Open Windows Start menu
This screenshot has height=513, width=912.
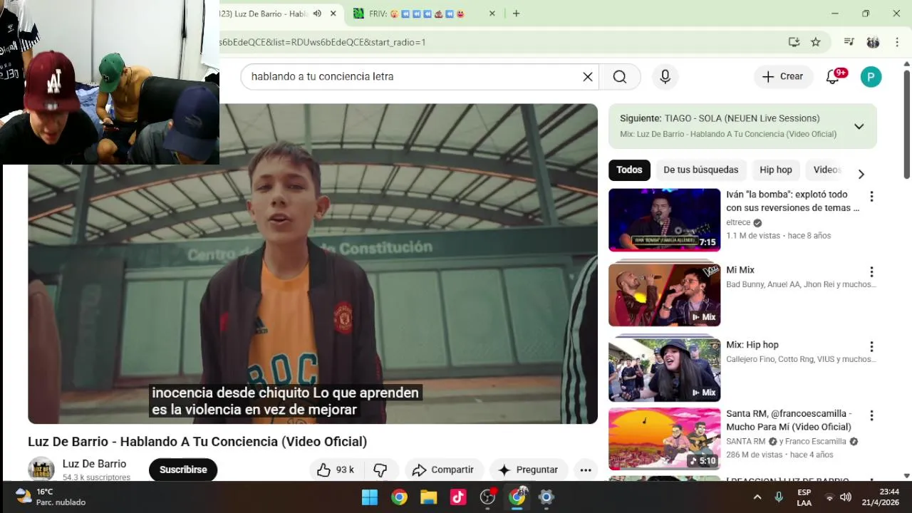pyautogui.click(x=370, y=497)
